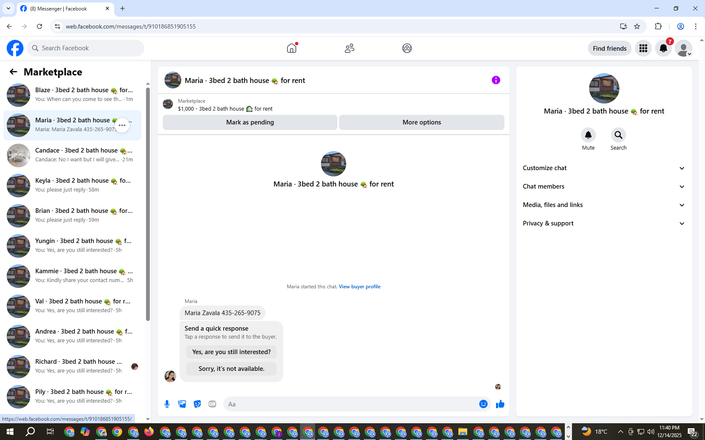Viewport: 705px width, 440px height.
Task: Expand the Chat members section
Action: 604,186
